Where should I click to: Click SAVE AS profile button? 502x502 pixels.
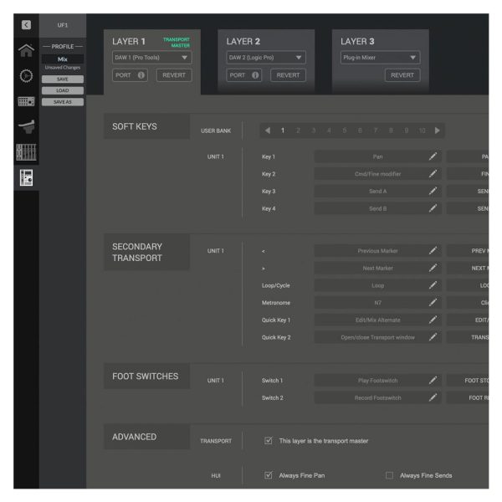tap(63, 102)
